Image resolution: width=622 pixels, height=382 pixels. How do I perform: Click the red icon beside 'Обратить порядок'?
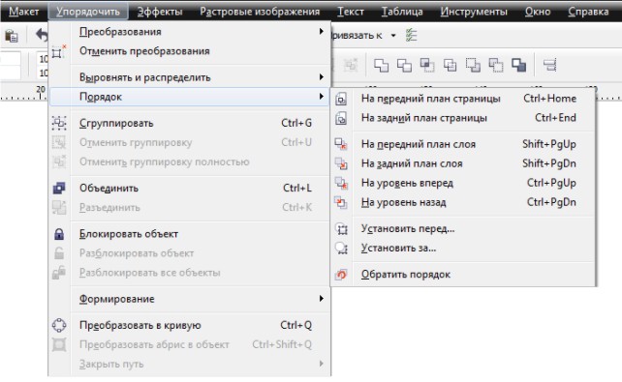pyautogui.click(x=341, y=275)
